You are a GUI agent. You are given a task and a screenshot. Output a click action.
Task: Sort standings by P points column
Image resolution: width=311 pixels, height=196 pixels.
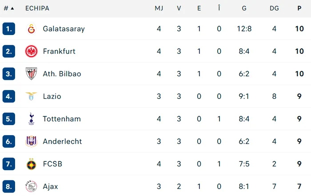pos(299,8)
